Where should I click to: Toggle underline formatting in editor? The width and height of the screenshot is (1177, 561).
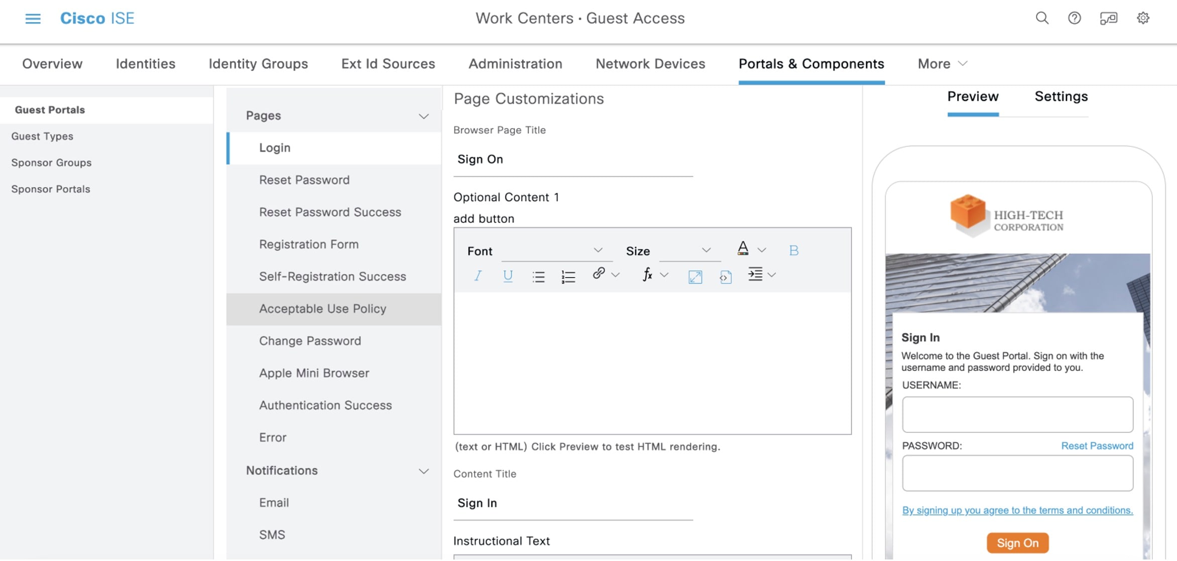click(x=508, y=275)
